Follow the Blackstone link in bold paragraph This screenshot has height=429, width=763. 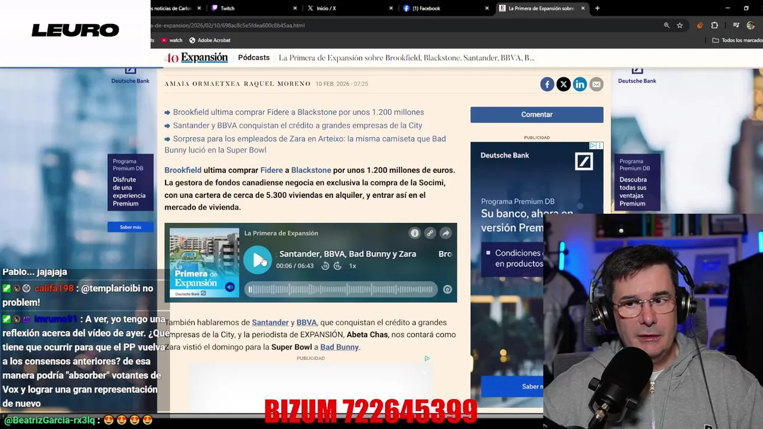coord(311,170)
